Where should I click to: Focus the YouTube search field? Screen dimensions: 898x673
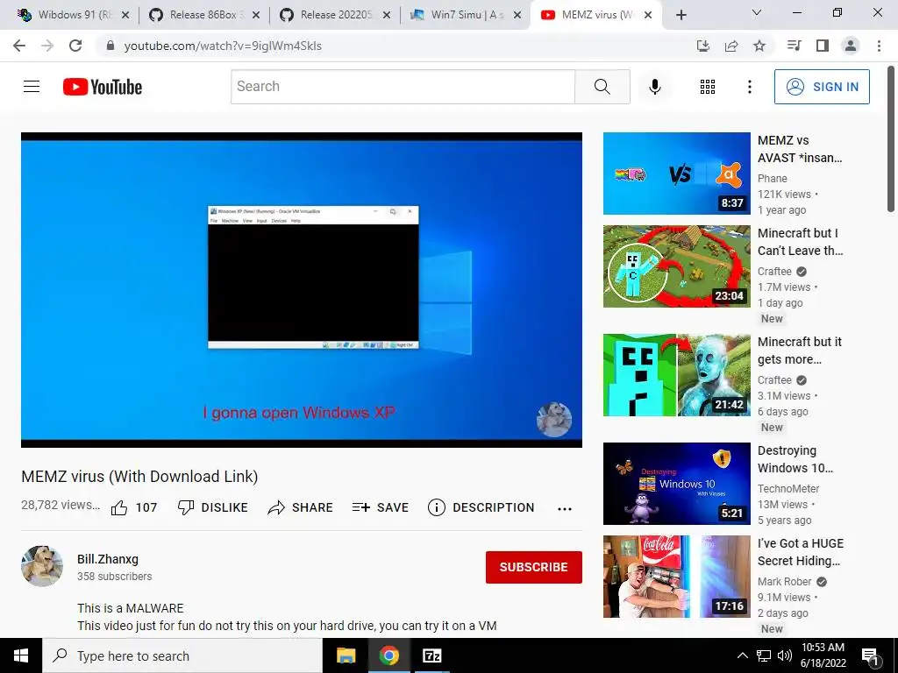(403, 87)
